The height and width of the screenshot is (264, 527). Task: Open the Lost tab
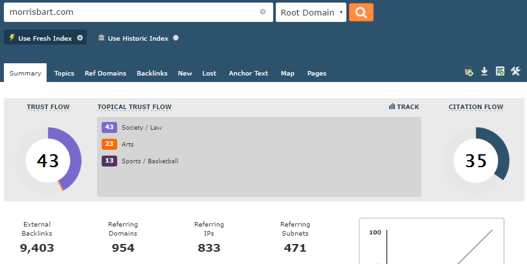point(209,73)
